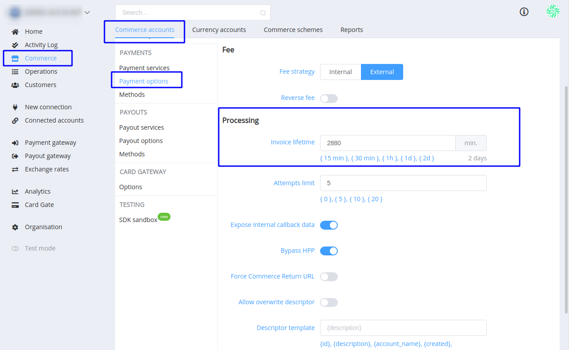Insert {id} descriptor placeholder
The height and width of the screenshot is (350, 569).
click(x=325, y=344)
